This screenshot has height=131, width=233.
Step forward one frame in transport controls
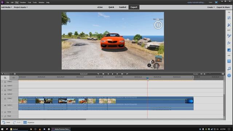pyautogui.click(x=117, y=74)
